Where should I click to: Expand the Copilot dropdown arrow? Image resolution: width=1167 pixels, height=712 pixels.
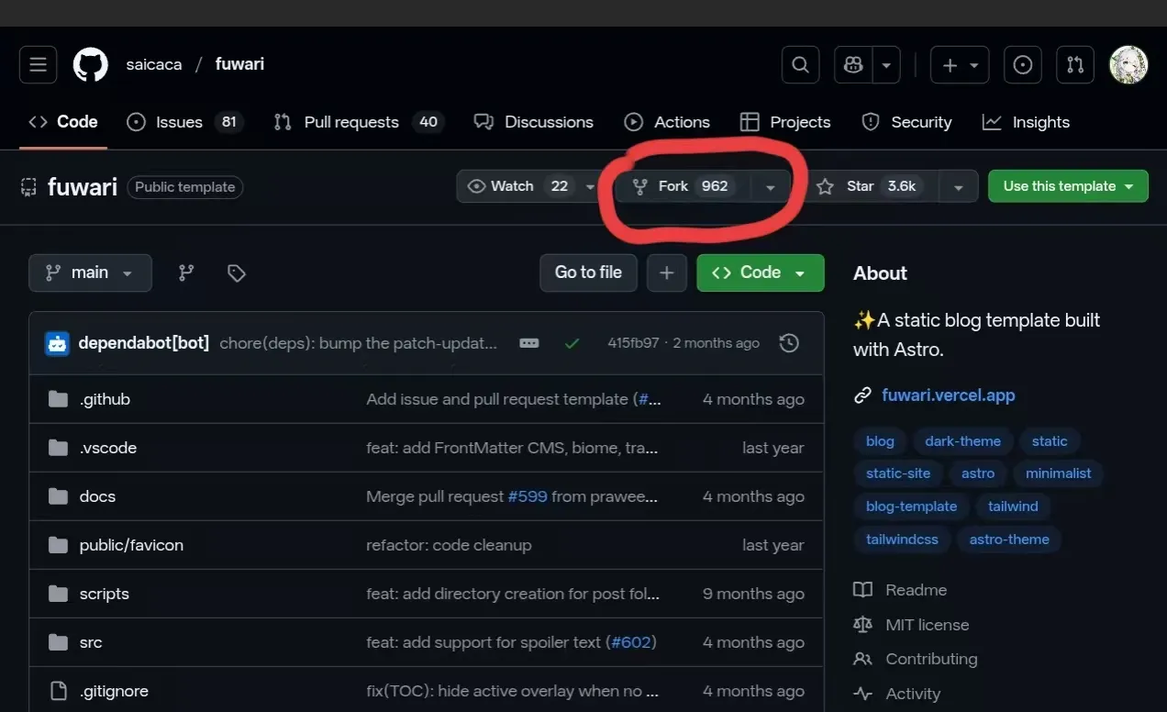coord(885,65)
